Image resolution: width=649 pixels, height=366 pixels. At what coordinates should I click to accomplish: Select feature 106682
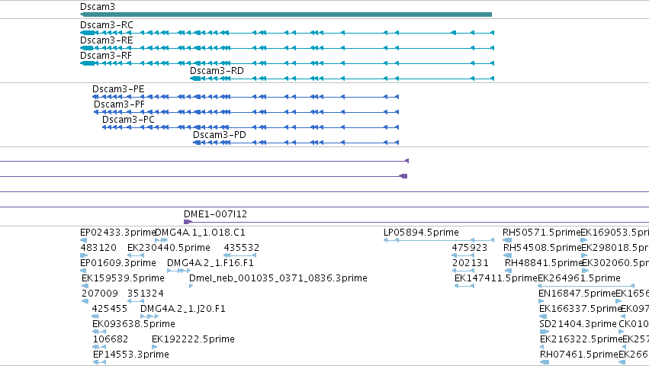[x=111, y=339]
